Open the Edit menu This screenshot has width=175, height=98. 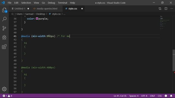16,3
